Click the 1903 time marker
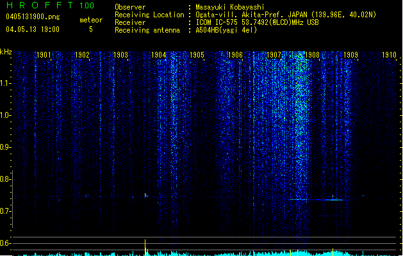Screen dimensions: 403x256 click(120, 55)
